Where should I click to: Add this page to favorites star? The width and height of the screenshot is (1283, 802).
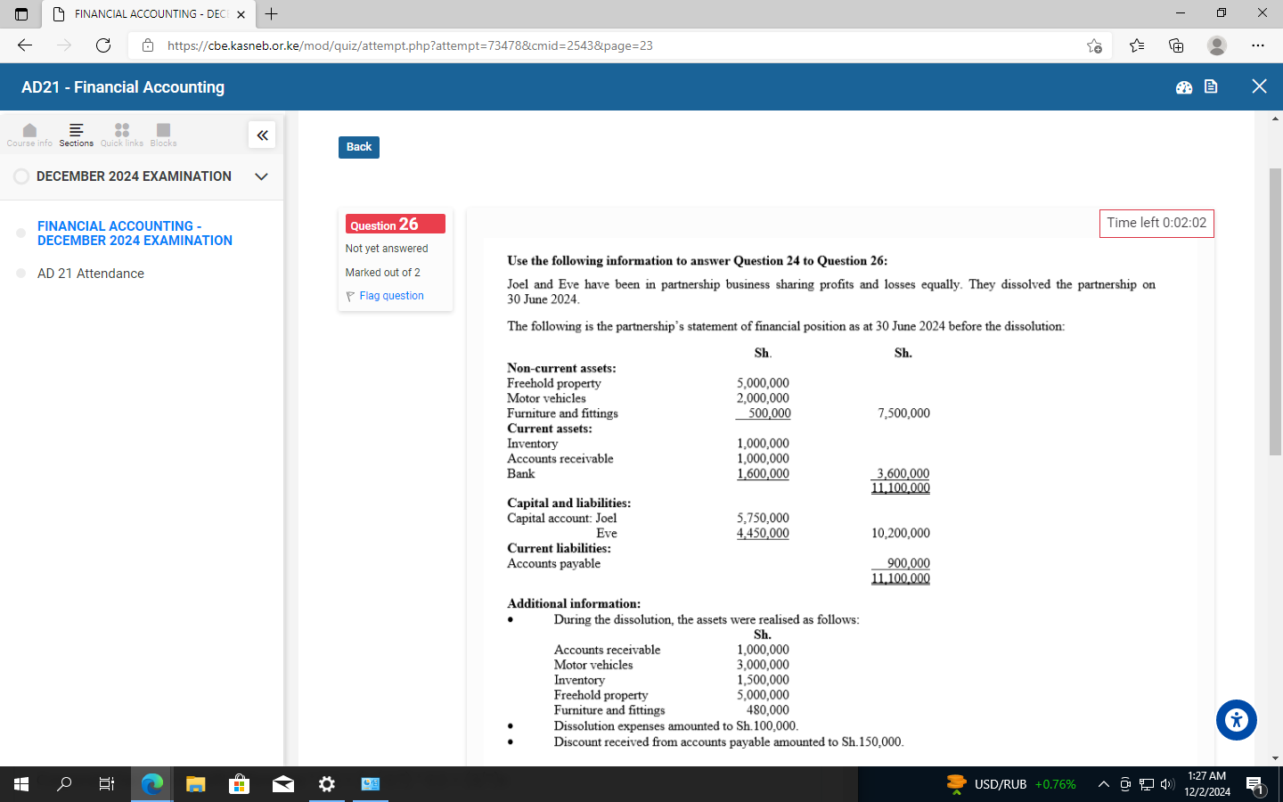pos(1094,45)
